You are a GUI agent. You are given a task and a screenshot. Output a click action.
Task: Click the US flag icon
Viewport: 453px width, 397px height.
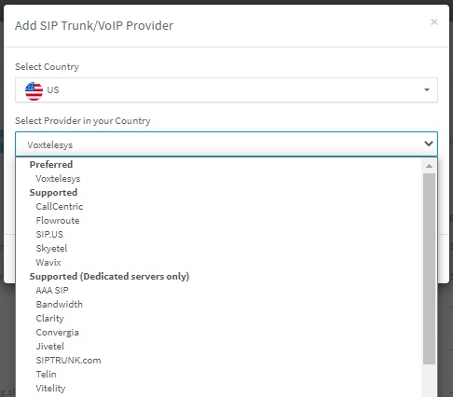pyautogui.click(x=34, y=91)
